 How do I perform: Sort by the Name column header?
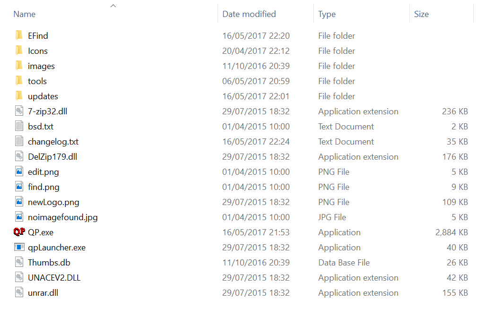pyautogui.click(x=25, y=14)
